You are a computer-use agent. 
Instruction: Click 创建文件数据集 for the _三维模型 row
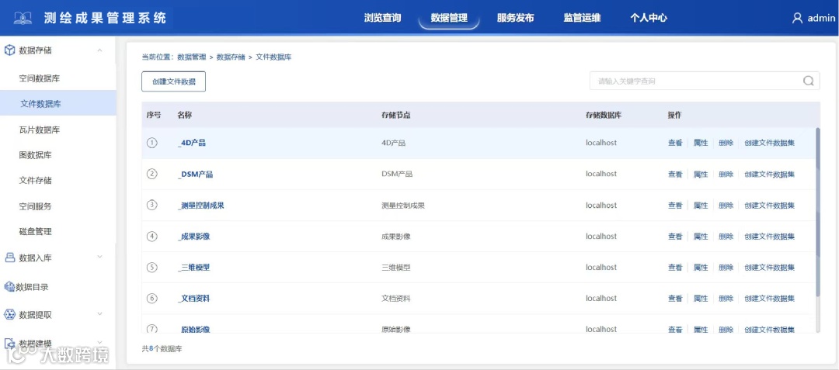point(769,268)
